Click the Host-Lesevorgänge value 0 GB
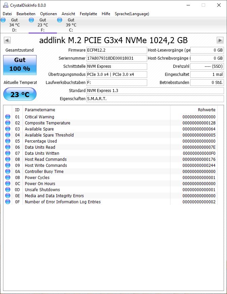The image size is (227, 294). click(207, 50)
